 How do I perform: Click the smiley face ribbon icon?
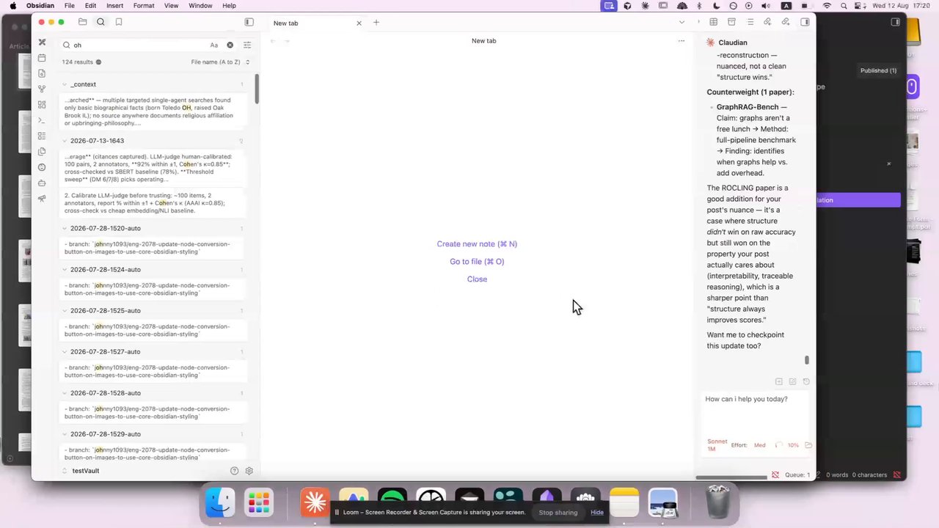[42, 167]
